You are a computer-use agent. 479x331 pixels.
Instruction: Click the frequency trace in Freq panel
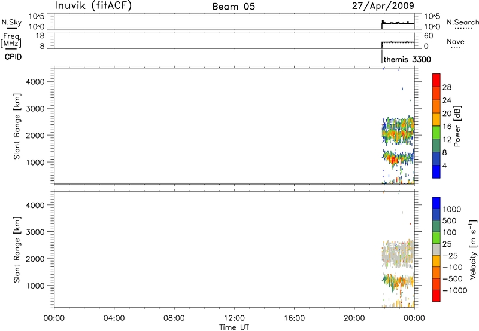(x=398, y=42)
